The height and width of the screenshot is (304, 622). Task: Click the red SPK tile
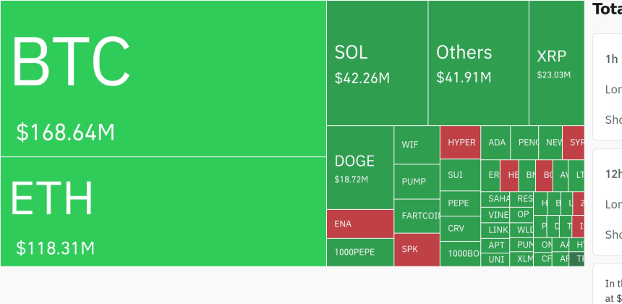(417, 249)
